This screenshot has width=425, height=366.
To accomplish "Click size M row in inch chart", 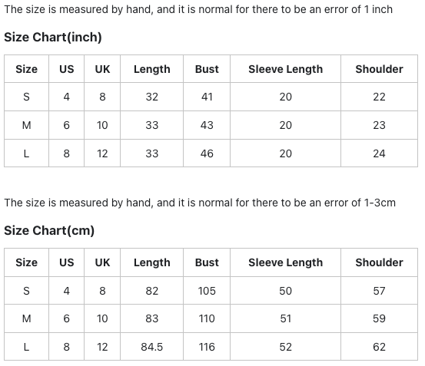I will tap(211, 125).
